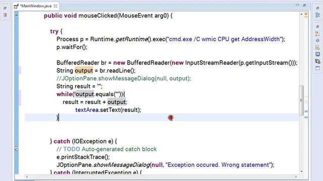Screen dimensions: 323x181
Task: Open view icon below Console in trim
Action: [317, 61]
